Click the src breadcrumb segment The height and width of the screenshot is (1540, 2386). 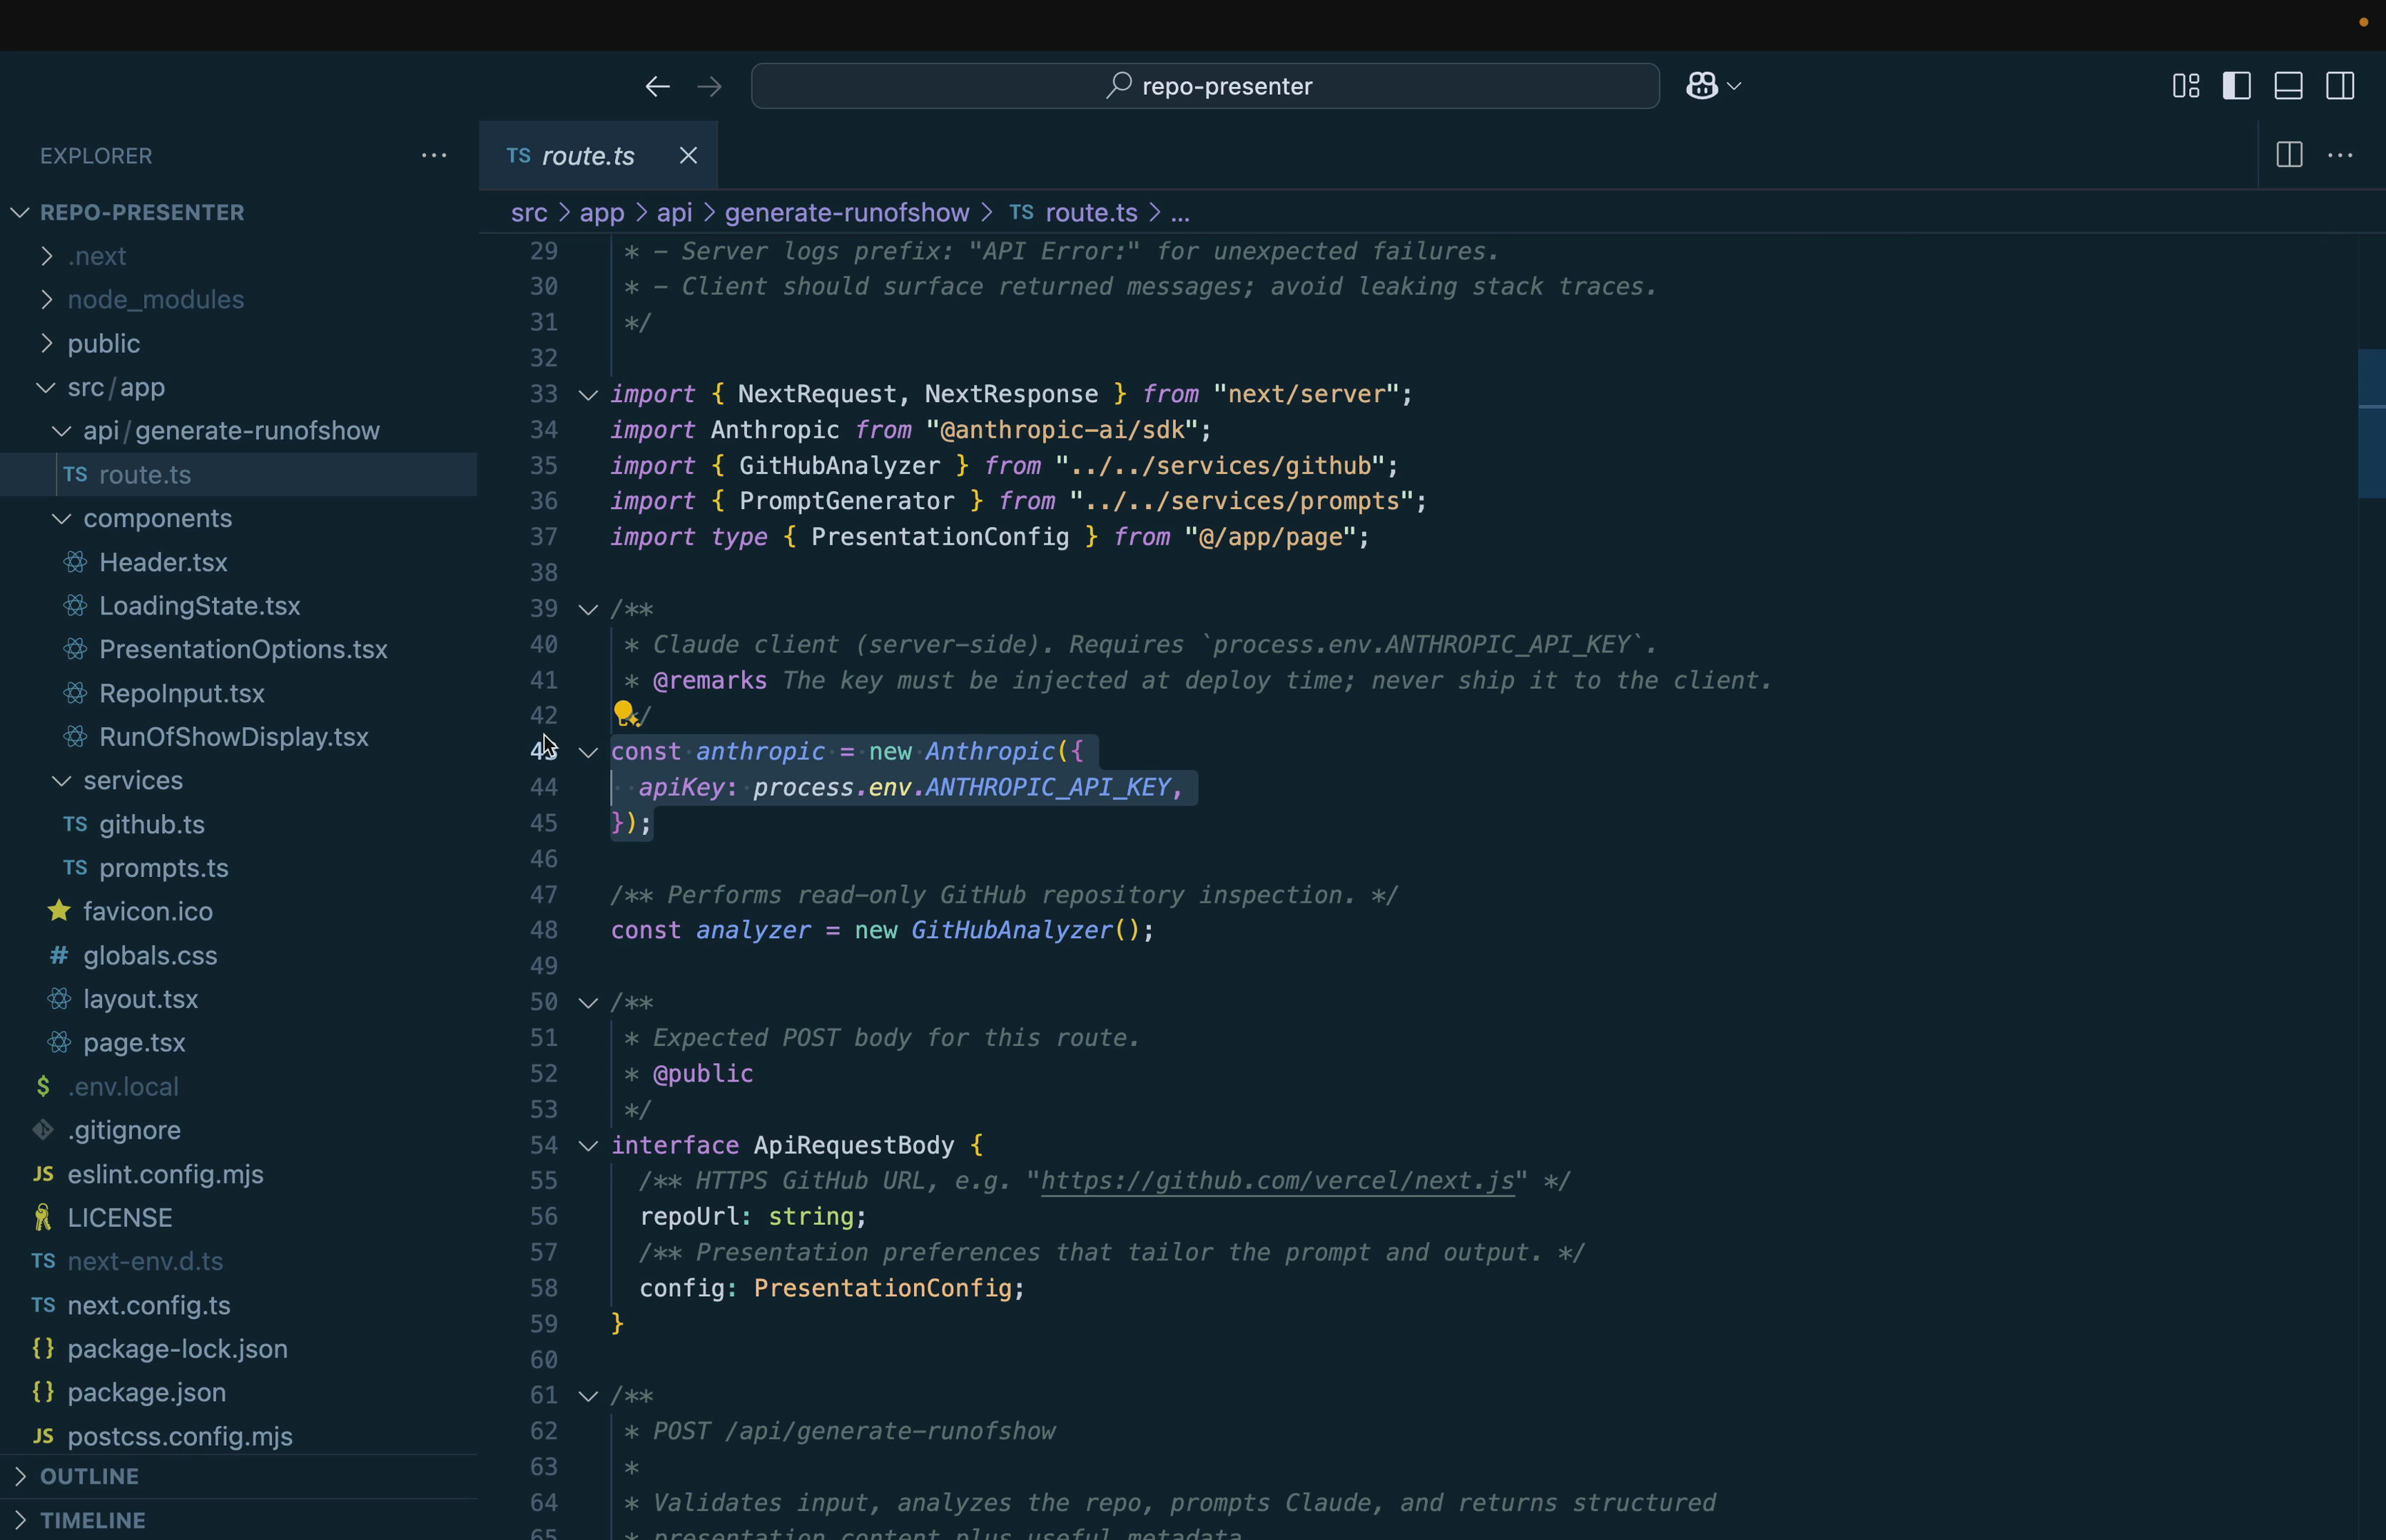pyautogui.click(x=529, y=212)
